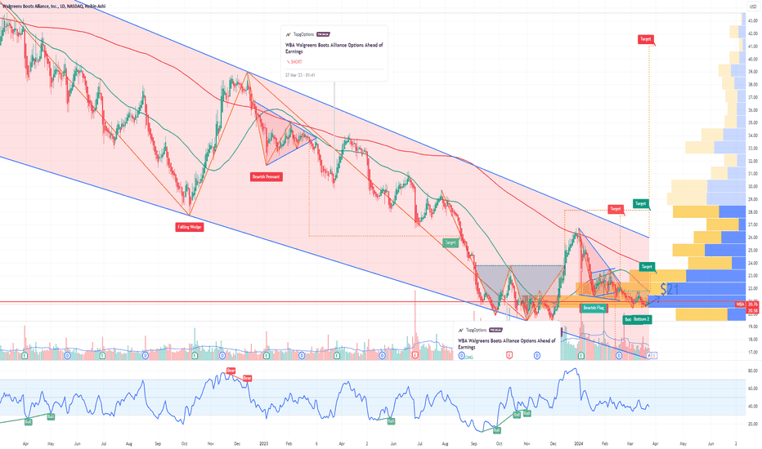Screen dimensions: 762x449
Task: Click the green earnings marker at January 2024
Action: (581, 356)
